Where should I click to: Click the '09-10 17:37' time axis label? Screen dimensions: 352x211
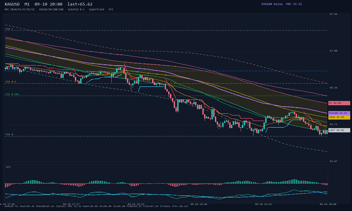click(71, 204)
